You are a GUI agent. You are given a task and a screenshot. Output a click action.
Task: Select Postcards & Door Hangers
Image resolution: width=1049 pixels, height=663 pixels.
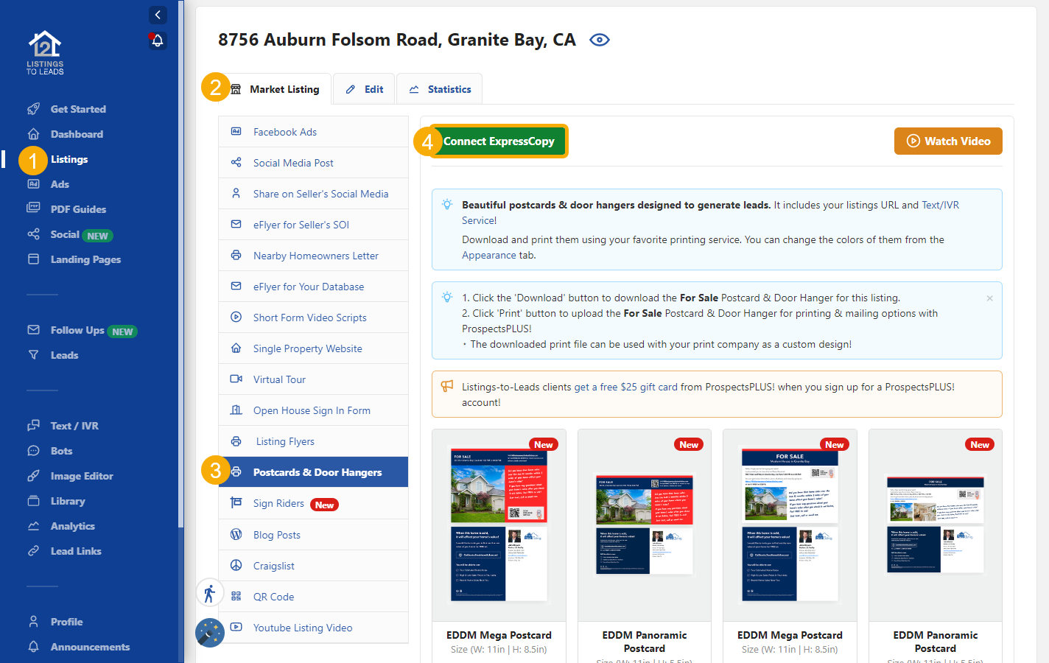(313, 472)
